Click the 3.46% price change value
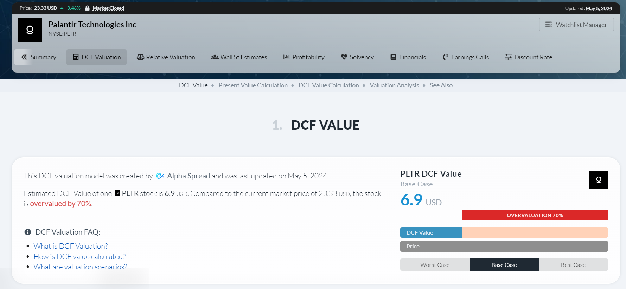This screenshot has width=626, height=289. pos(74,8)
